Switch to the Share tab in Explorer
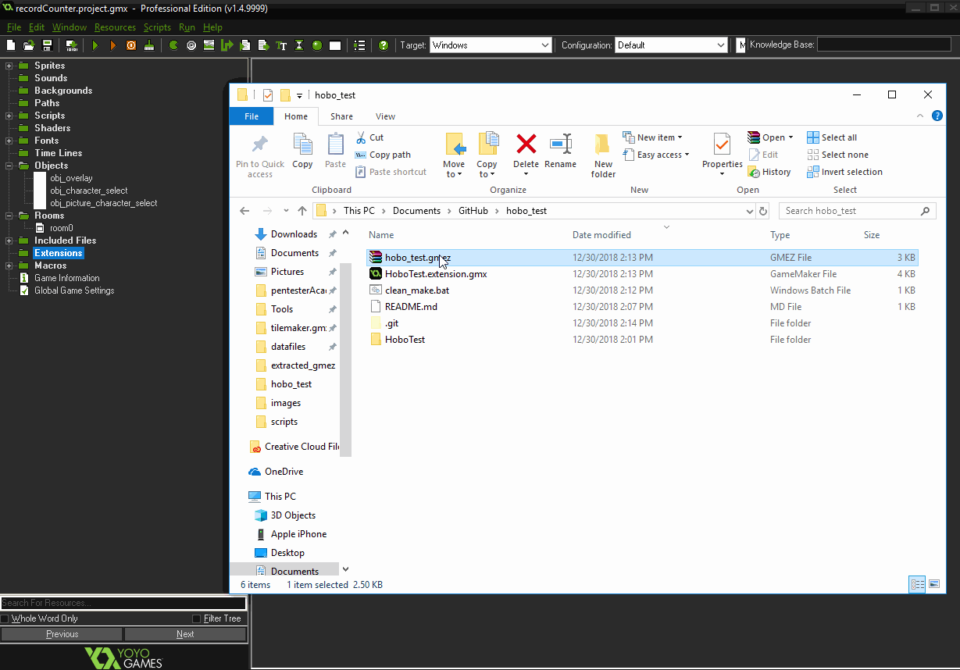The image size is (960, 670). (341, 116)
